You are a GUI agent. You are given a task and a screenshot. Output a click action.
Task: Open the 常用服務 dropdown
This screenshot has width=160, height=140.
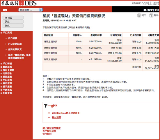pos(31,10)
